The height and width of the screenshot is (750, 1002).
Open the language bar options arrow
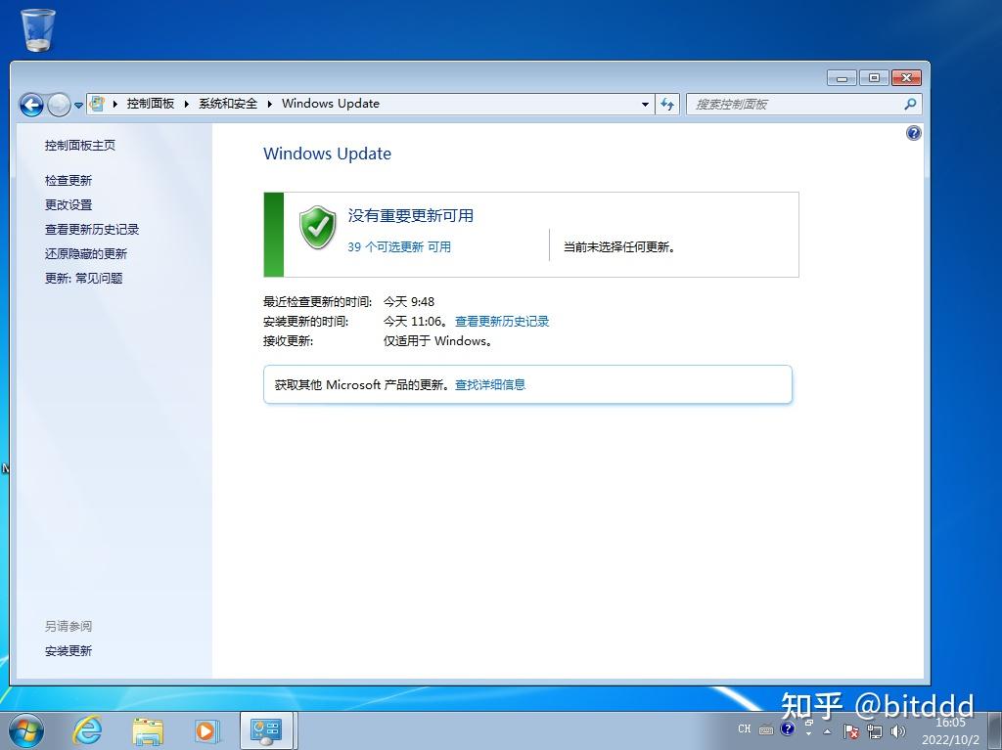(x=809, y=734)
